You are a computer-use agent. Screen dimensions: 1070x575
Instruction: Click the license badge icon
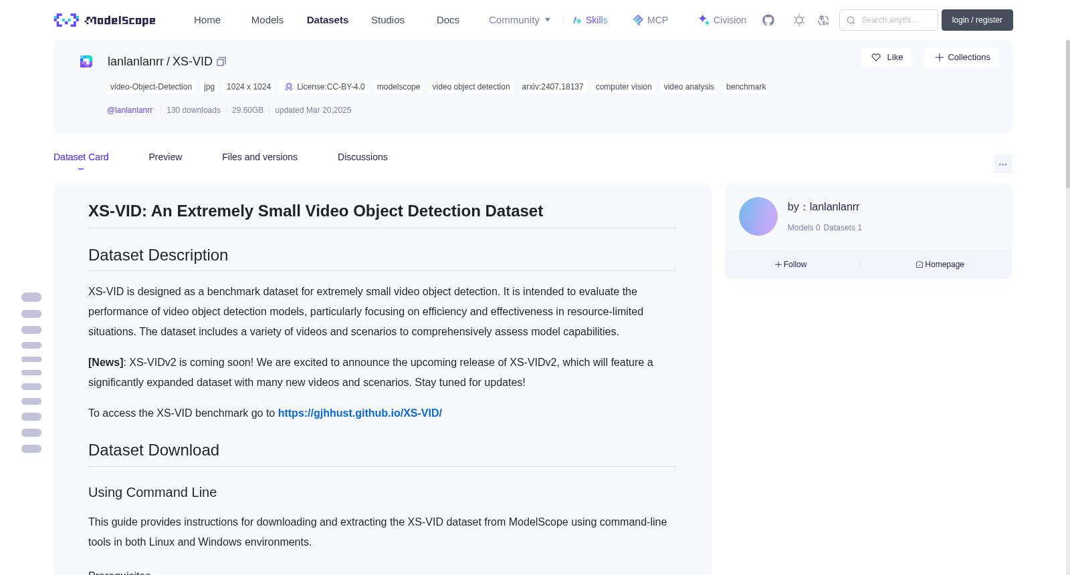click(289, 87)
